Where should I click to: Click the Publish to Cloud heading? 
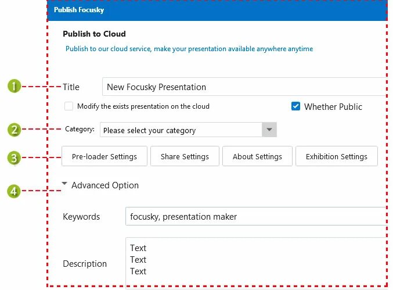[94, 34]
